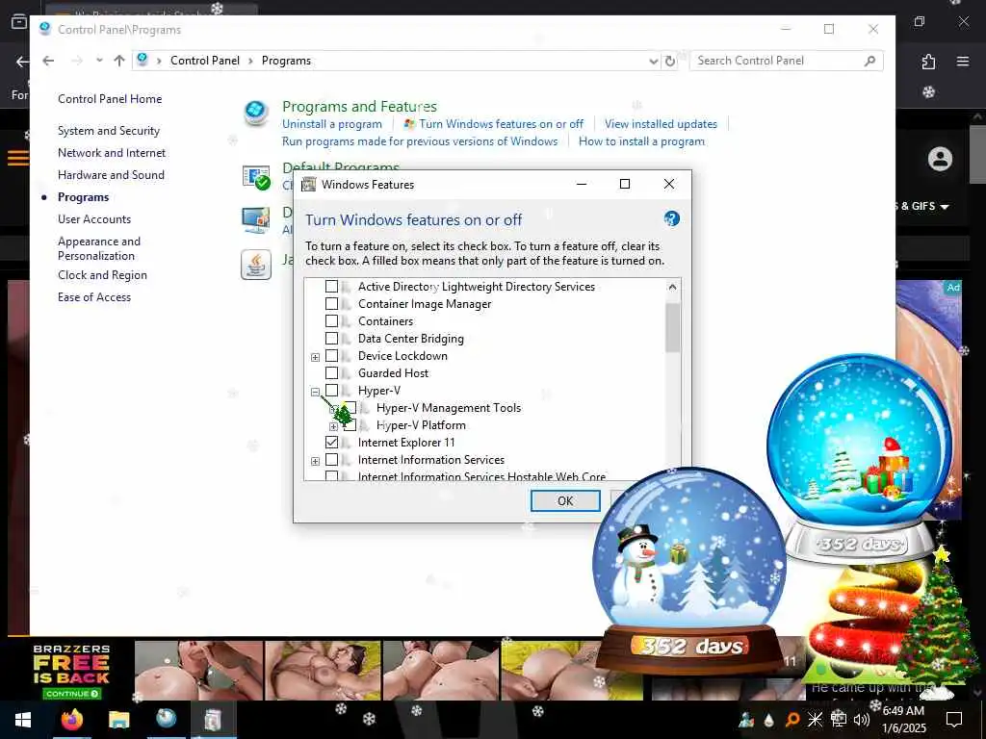
Task: Open View installed updates link
Action: 661,124
